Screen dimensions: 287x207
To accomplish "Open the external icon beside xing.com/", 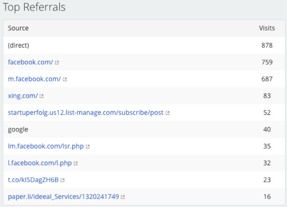I will pos(42,96).
